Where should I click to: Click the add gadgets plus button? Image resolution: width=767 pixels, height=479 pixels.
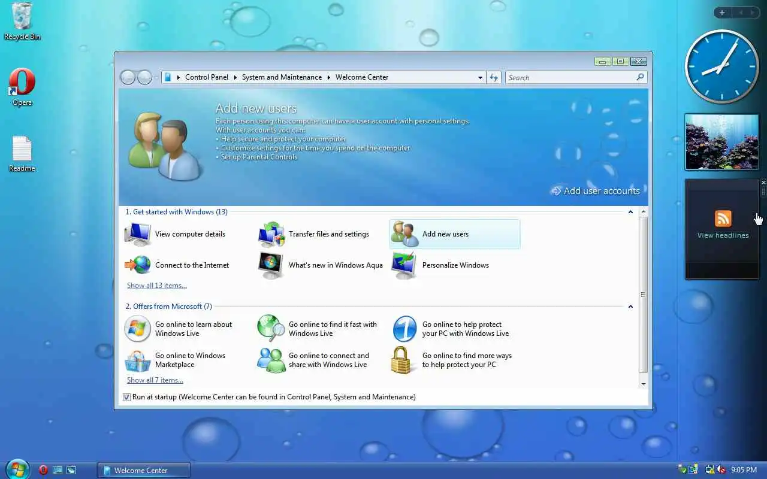722,13
